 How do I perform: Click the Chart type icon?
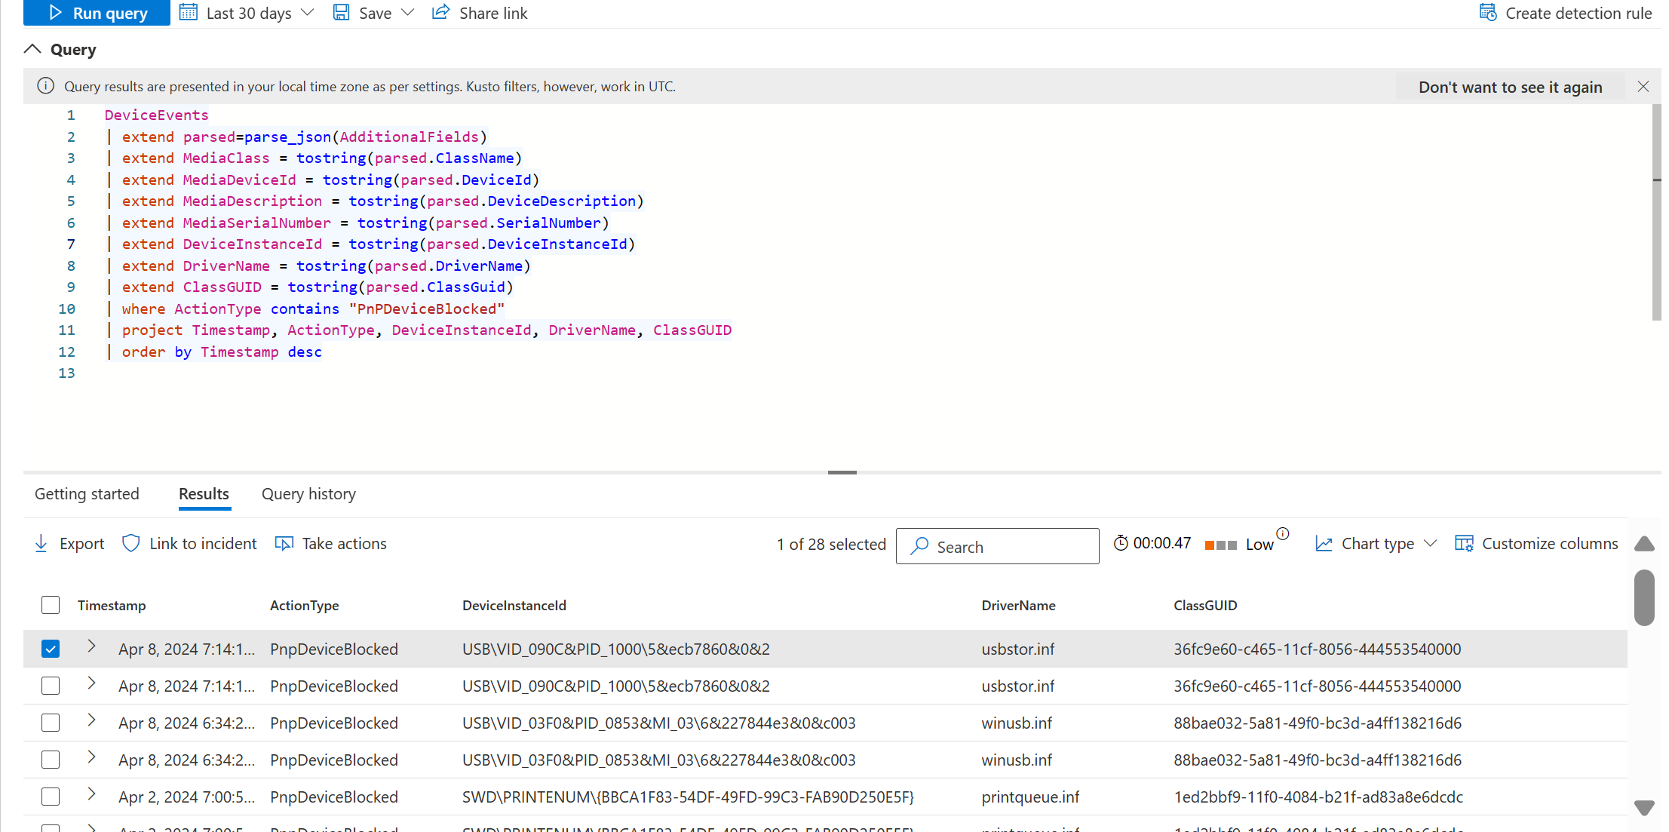[1323, 544]
